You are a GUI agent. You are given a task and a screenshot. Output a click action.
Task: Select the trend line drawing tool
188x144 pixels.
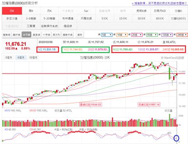(7, 35)
